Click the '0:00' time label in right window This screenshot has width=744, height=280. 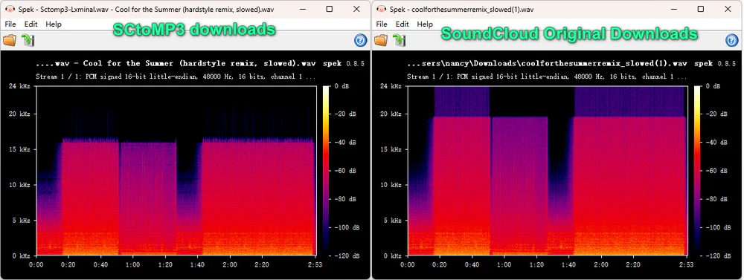click(x=408, y=264)
